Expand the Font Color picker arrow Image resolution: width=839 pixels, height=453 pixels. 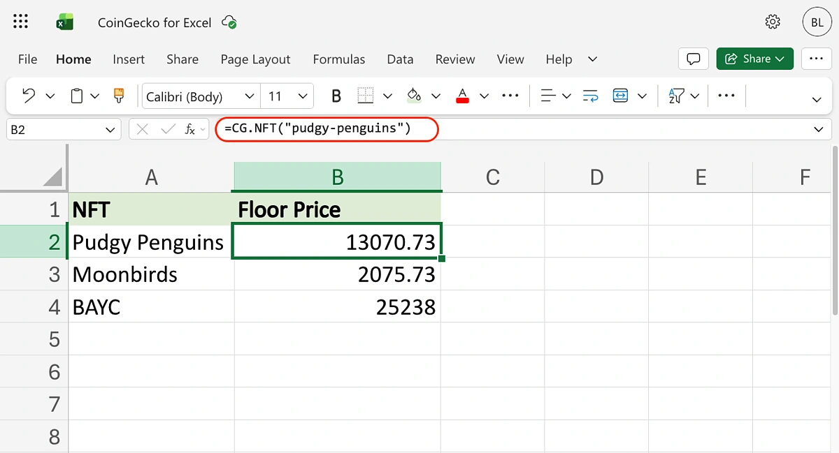(484, 96)
